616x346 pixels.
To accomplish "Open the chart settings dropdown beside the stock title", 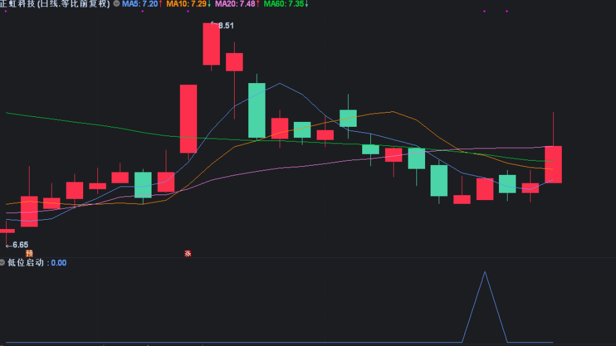I will [x=116, y=4].
